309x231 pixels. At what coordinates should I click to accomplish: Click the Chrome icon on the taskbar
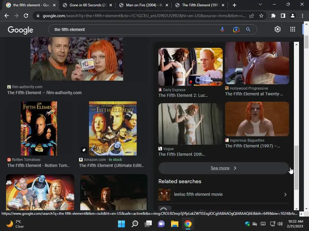tap(188, 224)
